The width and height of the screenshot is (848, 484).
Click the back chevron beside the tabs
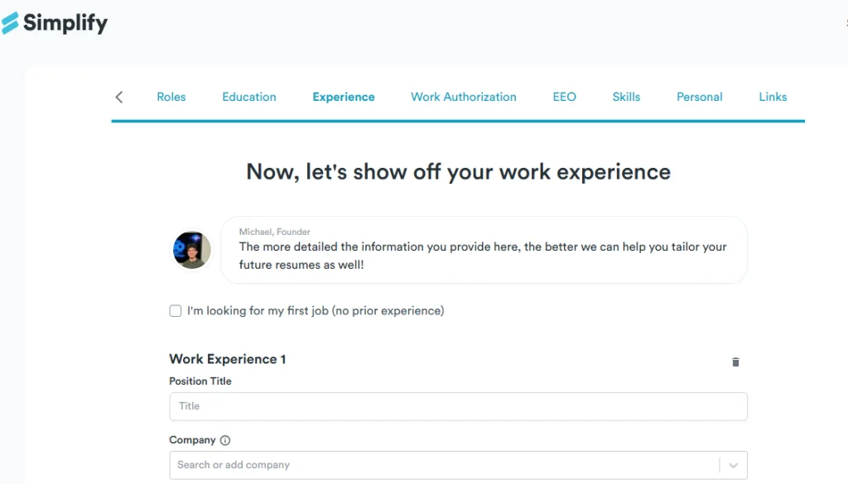click(x=118, y=97)
